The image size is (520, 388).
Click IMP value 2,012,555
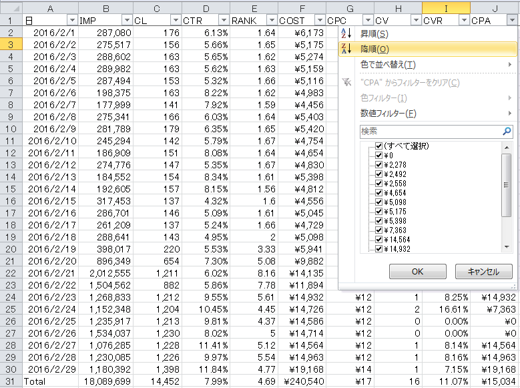click(105, 273)
